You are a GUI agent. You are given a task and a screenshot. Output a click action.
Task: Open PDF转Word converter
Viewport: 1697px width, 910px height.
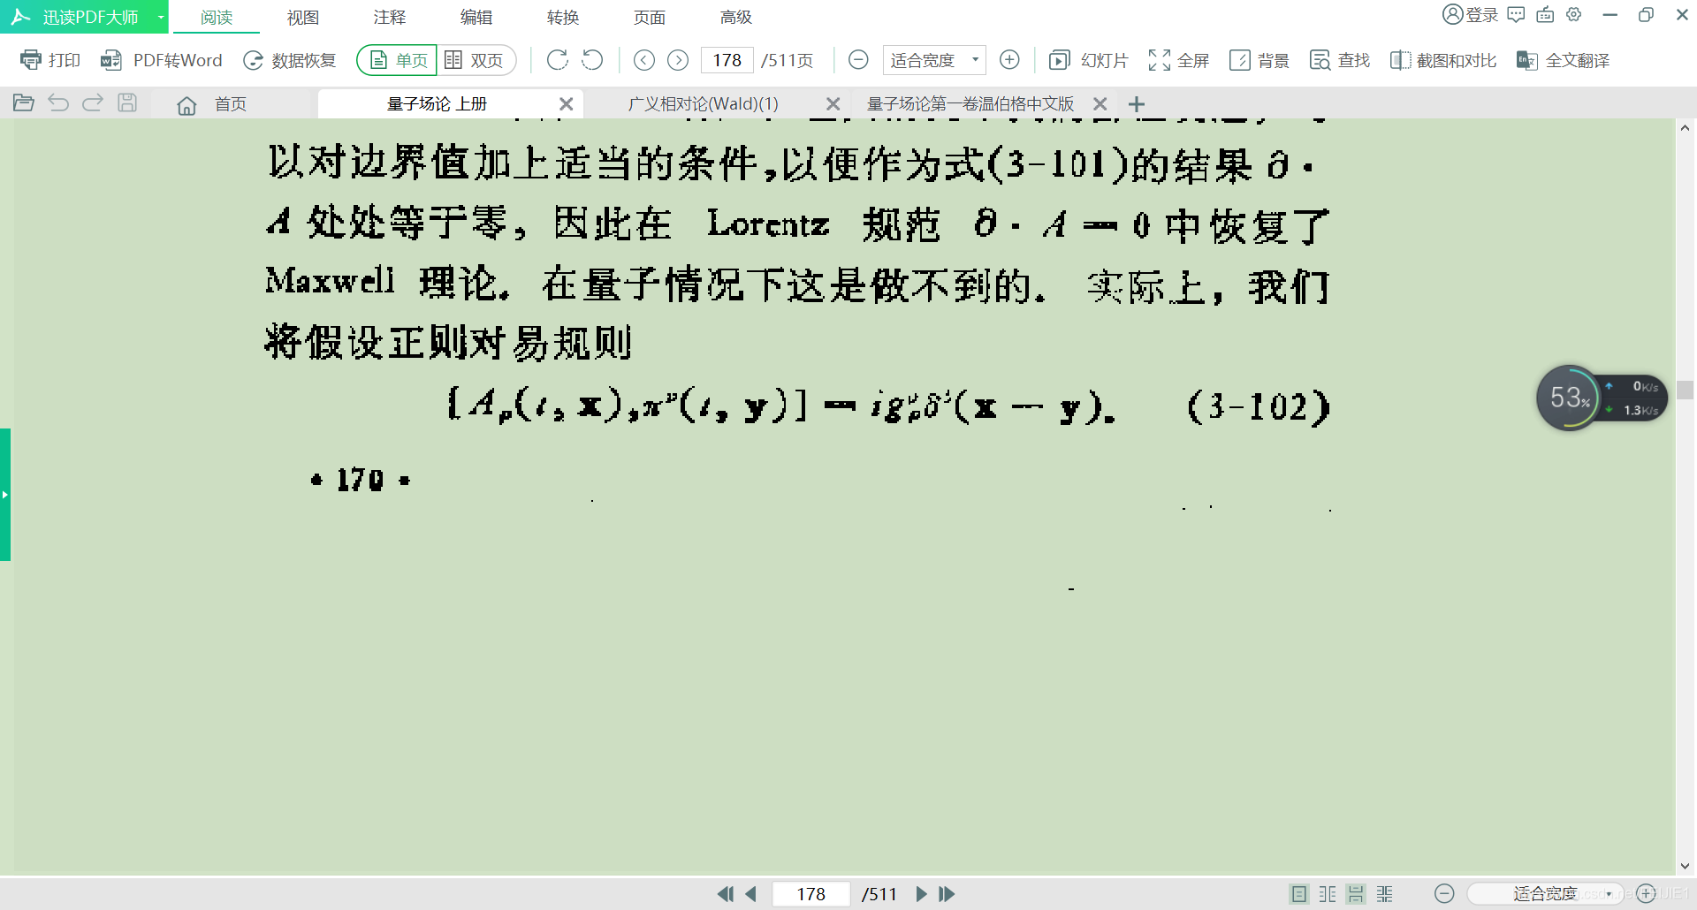(x=161, y=60)
